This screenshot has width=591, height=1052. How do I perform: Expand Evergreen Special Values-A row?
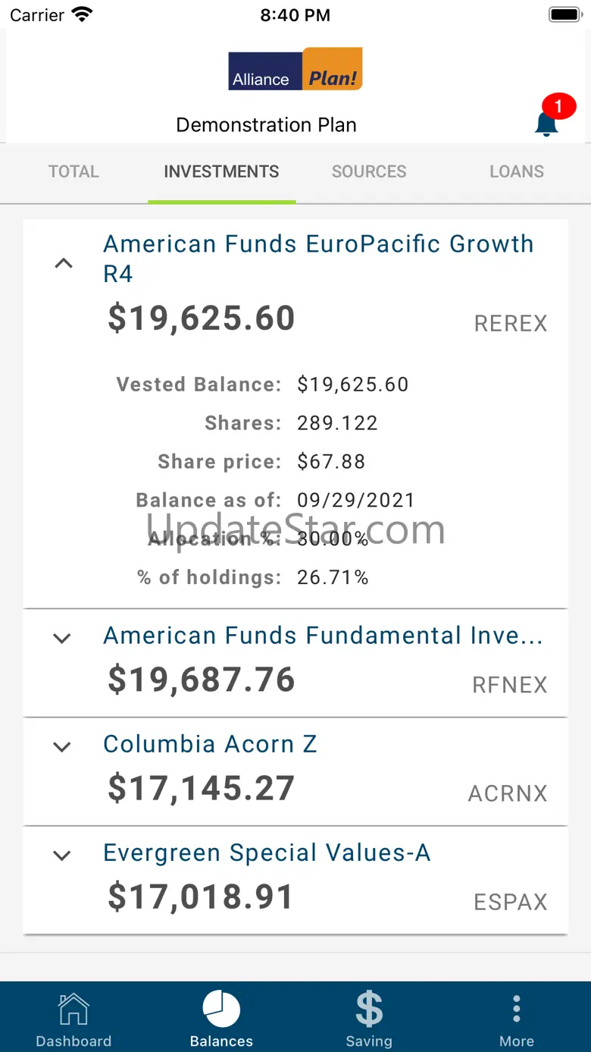(x=62, y=856)
